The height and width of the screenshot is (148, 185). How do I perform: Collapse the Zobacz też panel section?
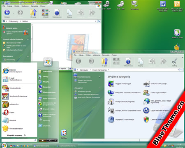[99, 88]
